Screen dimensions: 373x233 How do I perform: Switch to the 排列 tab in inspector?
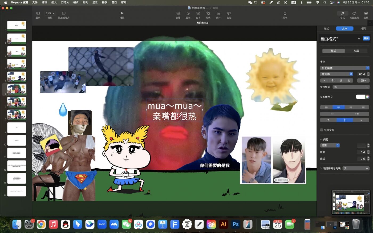coord(363,28)
